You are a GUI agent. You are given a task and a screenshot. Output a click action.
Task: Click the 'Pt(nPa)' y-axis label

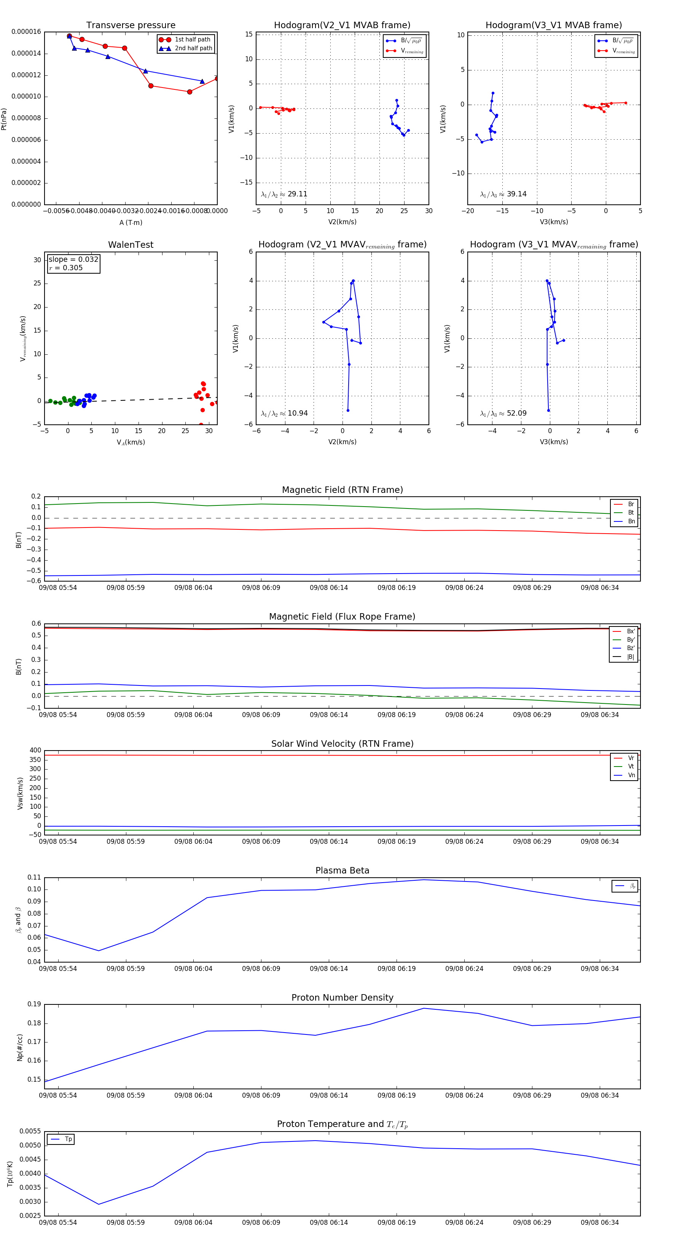tap(4, 119)
